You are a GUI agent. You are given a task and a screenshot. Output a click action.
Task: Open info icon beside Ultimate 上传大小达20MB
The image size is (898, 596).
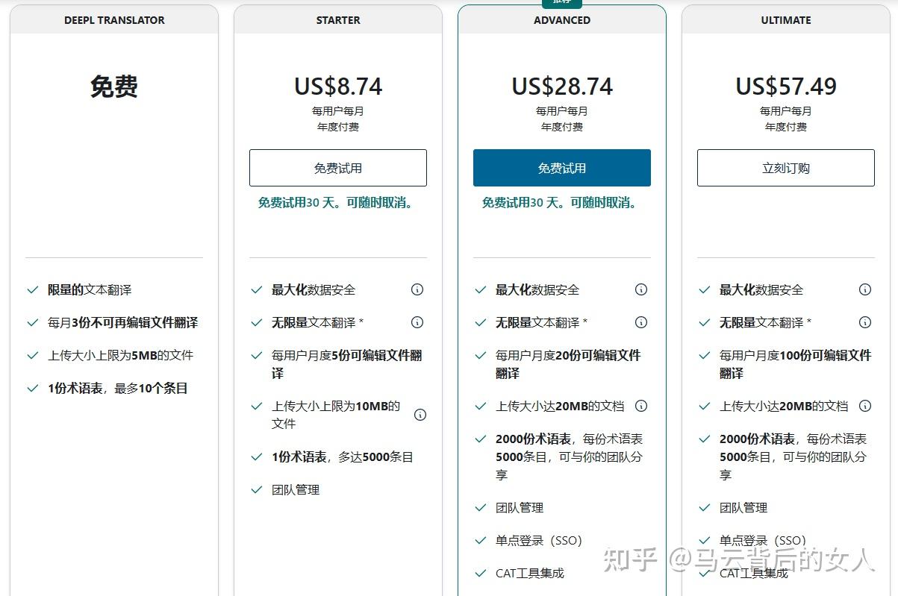865,406
